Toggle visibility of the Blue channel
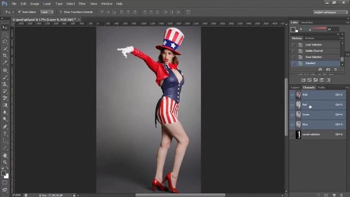Screen dimensions: 350x197 point(292,124)
